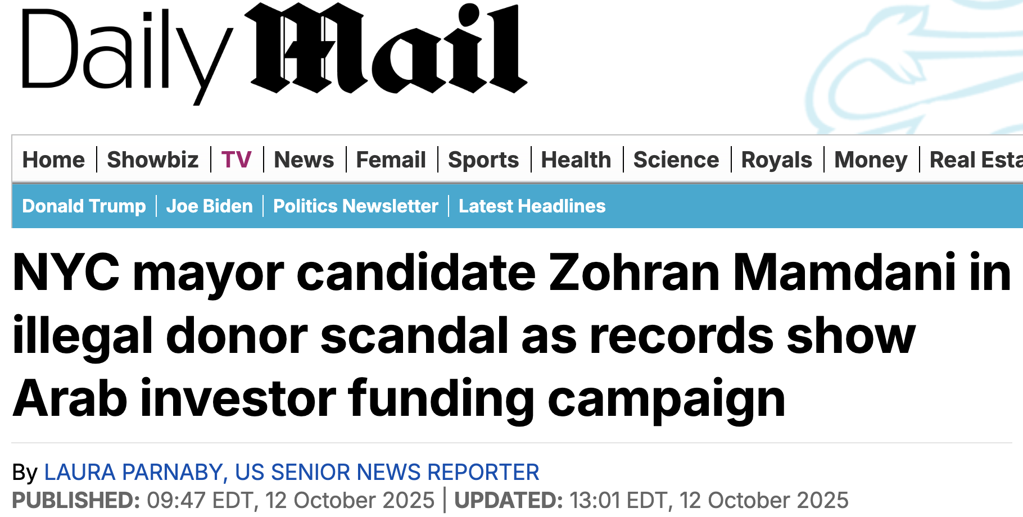Select the News tab
The height and width of the screenshot is (517, 1023).
(x=304, y=160)
